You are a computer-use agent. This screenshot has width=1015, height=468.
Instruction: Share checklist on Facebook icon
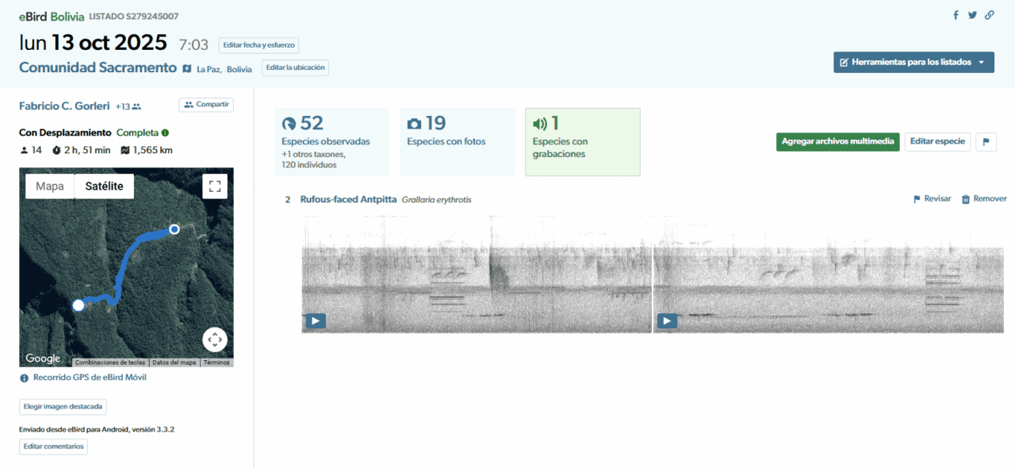tap(956, 15)
